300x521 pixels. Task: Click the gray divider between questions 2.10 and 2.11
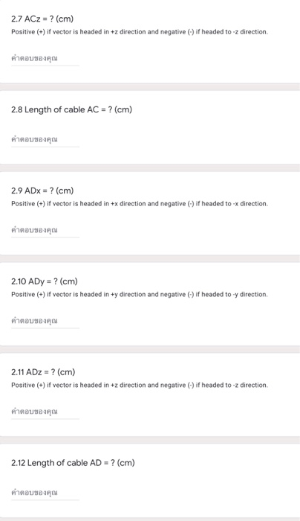pos(150,349)
